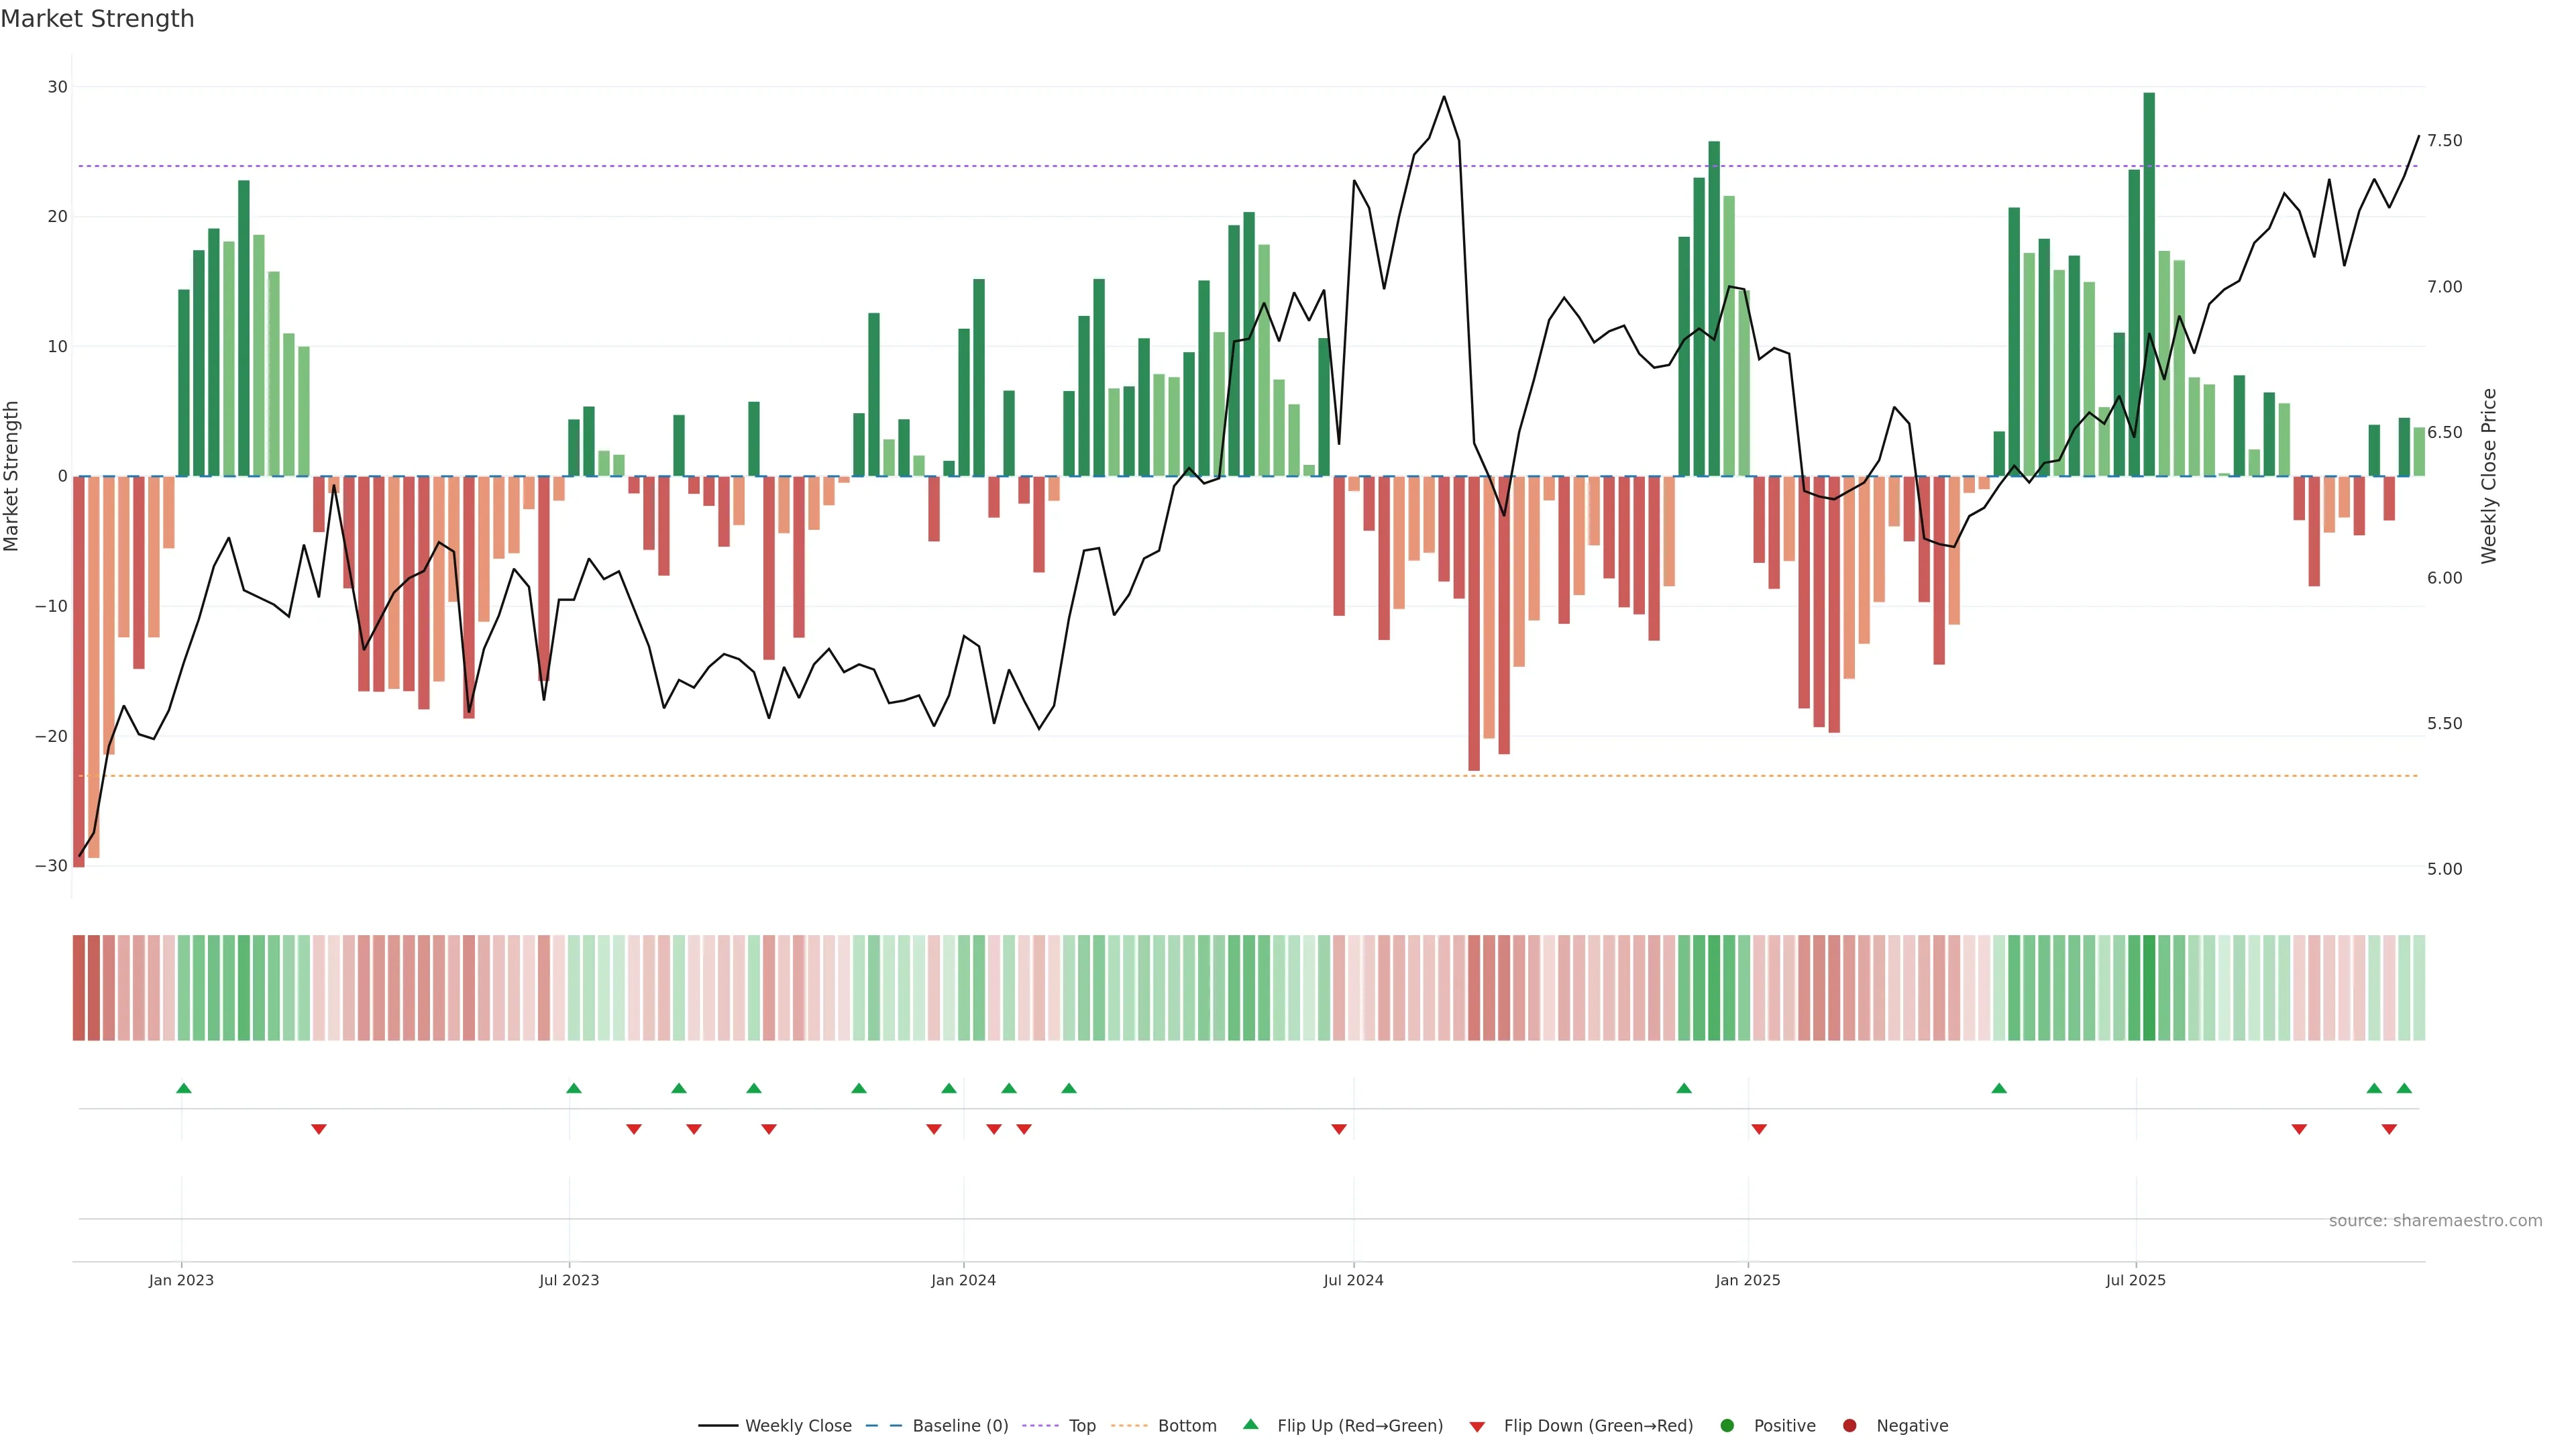The image size is (2576, 1449).
Task: Click the Flip Down marker just before Jul 2024
Action: pos(1339,1129)
